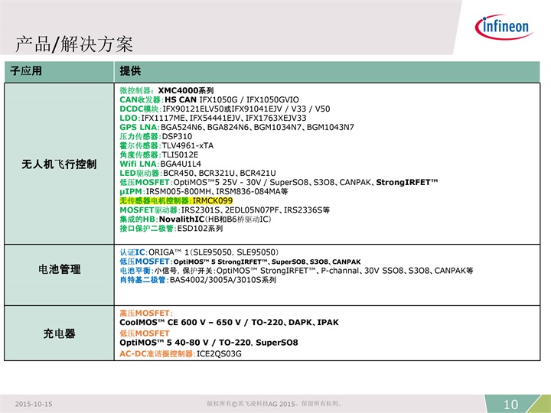Select the 充电器 row label
Viewport: 551px width, 413px height.
60,333
